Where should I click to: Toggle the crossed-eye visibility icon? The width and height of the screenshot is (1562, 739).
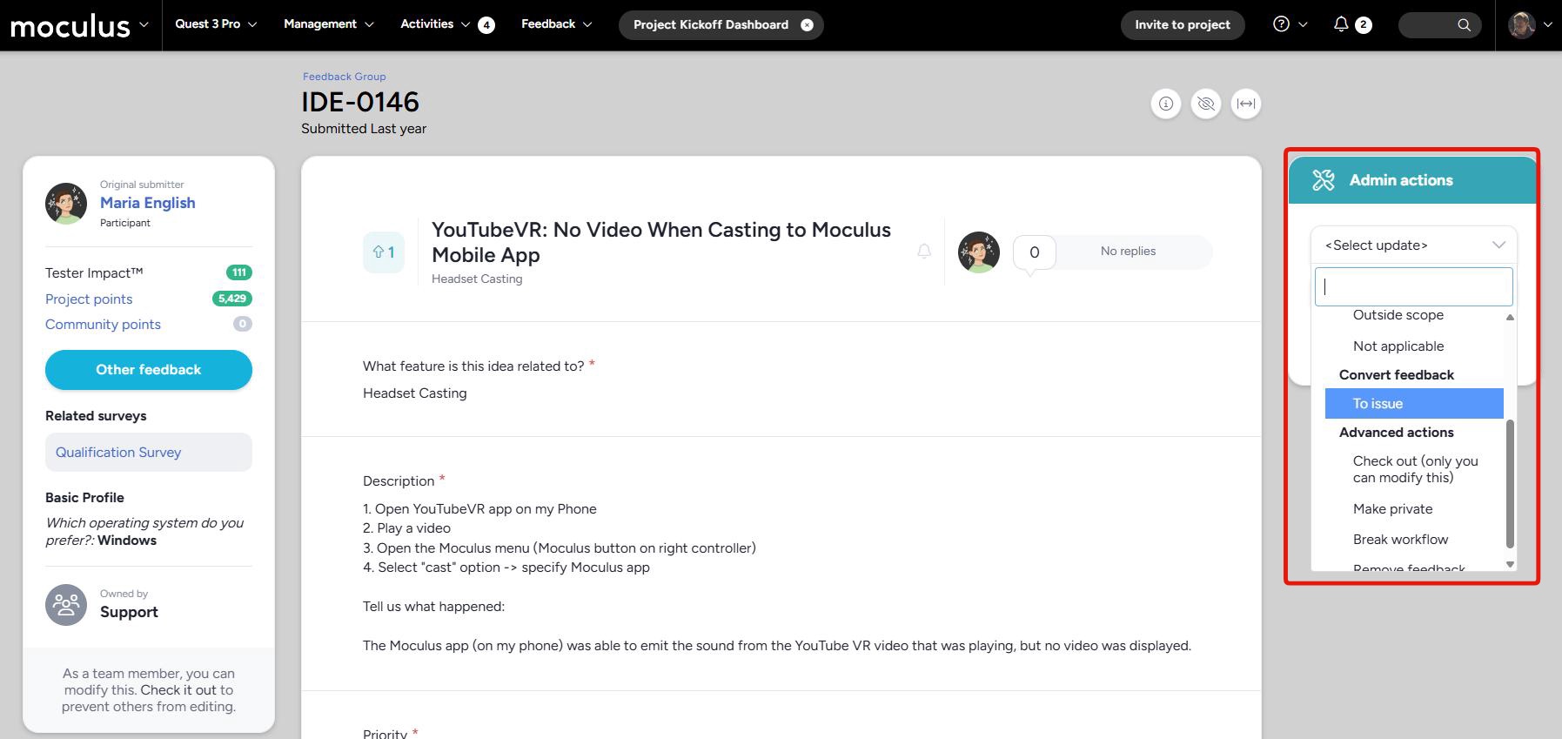(1206, 104)
